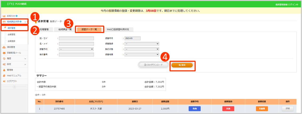
Task: Click the 管理者 user icon
Action: [4, 70]
